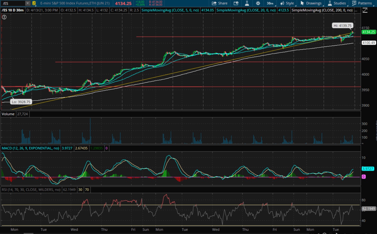Expand the /ES symbol dropdown arrow
Image resolution: width=377 pixels, height=234 pixels.
coord(28,3)
